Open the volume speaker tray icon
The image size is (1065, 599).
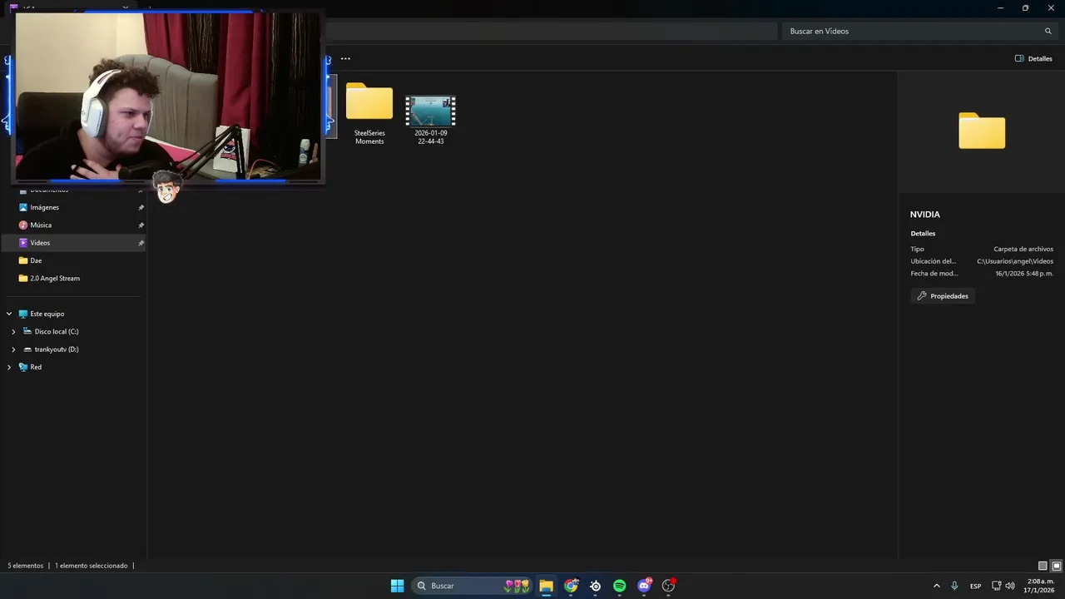pos(1010,586)
